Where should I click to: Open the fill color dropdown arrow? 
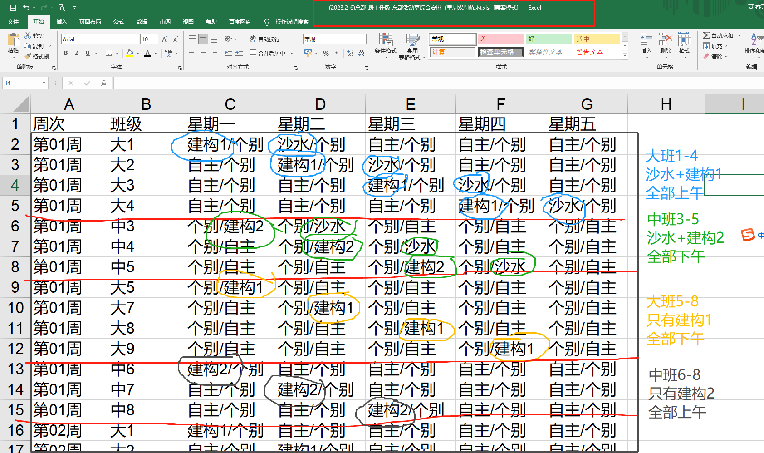(137, 53)
